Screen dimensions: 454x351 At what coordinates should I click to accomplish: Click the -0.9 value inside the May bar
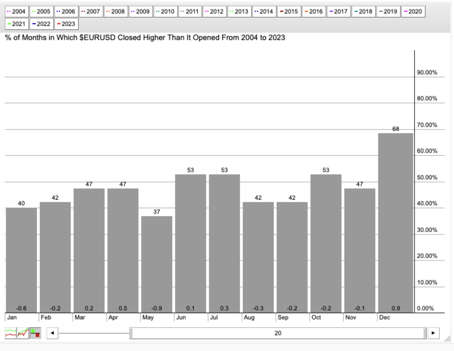coord(157,308)
